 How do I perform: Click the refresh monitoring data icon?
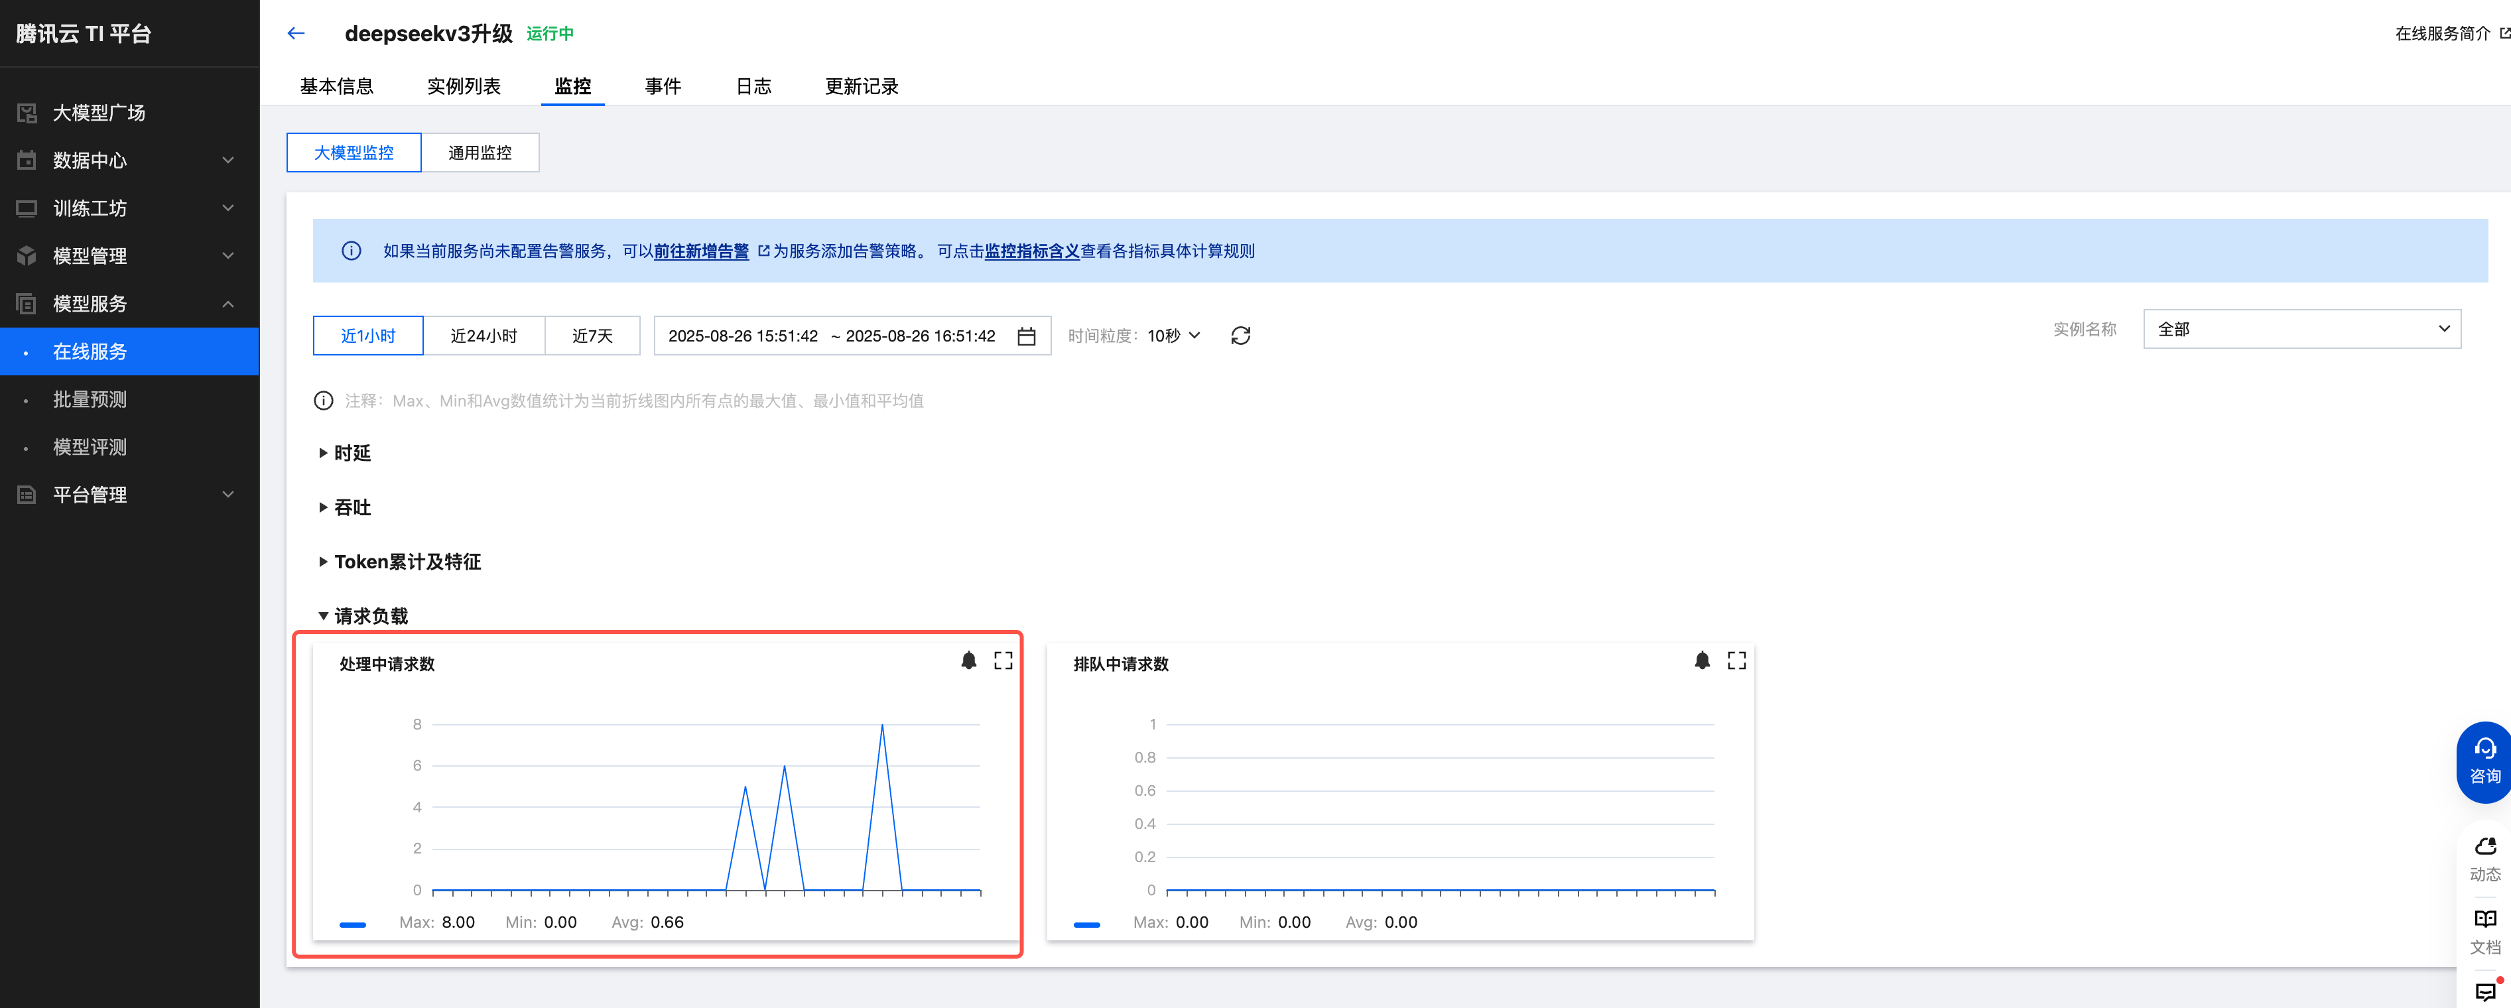pos(1240,336)
